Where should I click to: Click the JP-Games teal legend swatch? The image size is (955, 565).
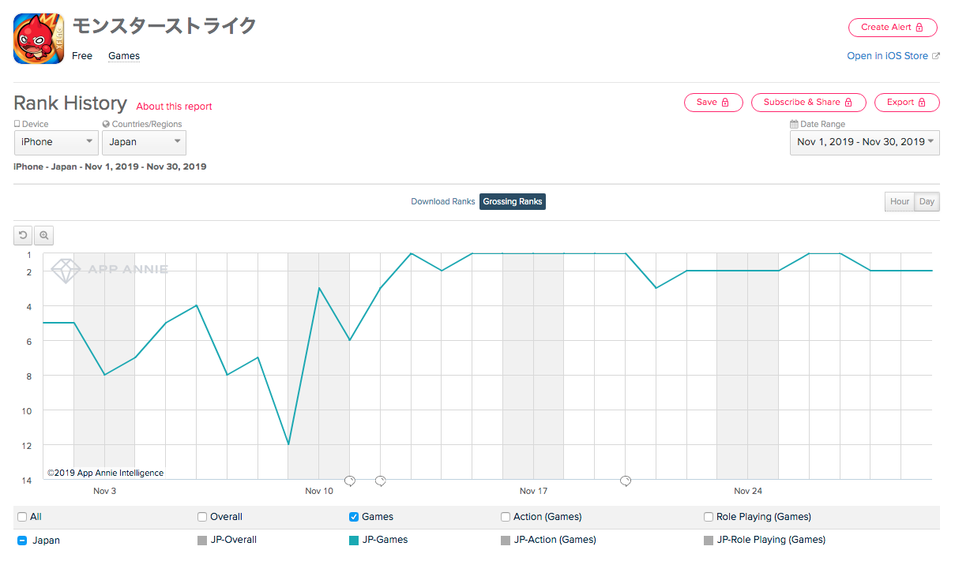(x=354, y=541)
